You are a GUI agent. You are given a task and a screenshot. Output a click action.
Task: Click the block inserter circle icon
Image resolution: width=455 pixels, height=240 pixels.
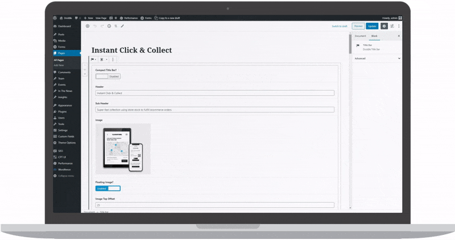point(87,26)
